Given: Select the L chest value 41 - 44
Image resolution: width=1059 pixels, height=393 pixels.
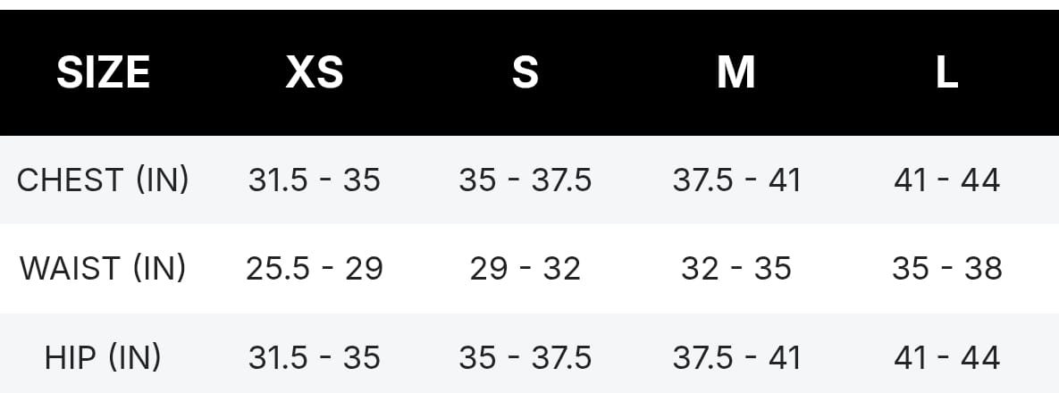Looking at the screenshot, I should coord(947,180).
